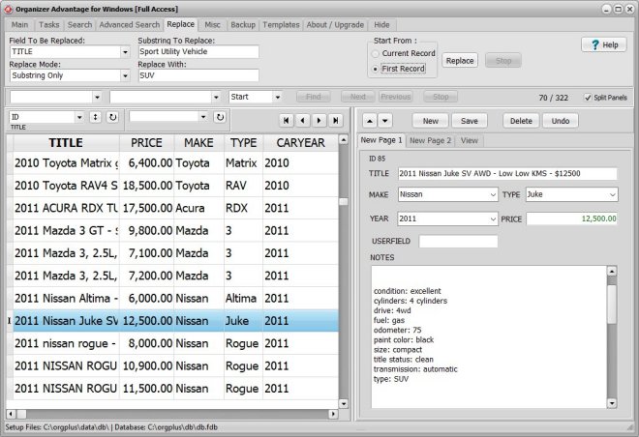Click the TITLE field in record
Viewport: 639px width, 437px height.
click(x=507, y=174)
